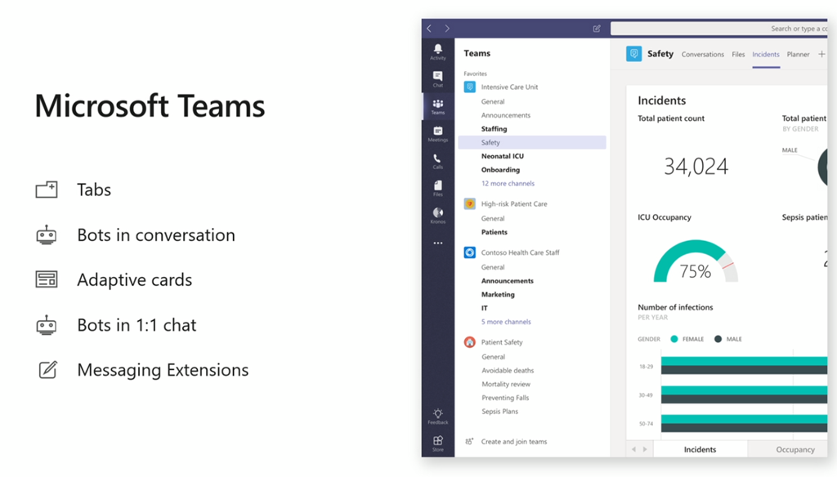
Task: Switch to the Conversations tab
Action: [x=702, y=55]
